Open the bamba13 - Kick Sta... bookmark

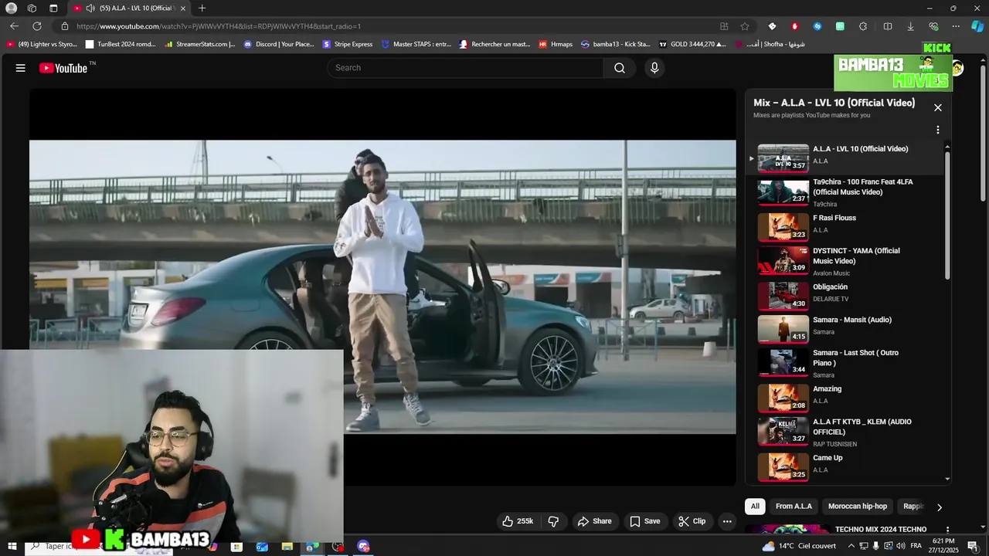[x=616, y=44]
